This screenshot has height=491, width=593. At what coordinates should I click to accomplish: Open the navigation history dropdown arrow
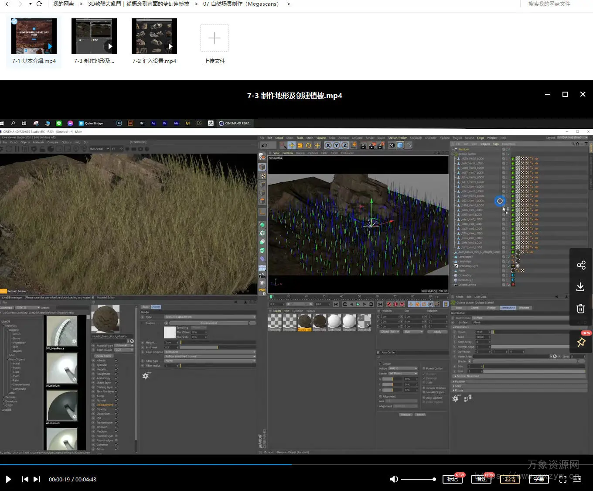[x=30, y=4]
